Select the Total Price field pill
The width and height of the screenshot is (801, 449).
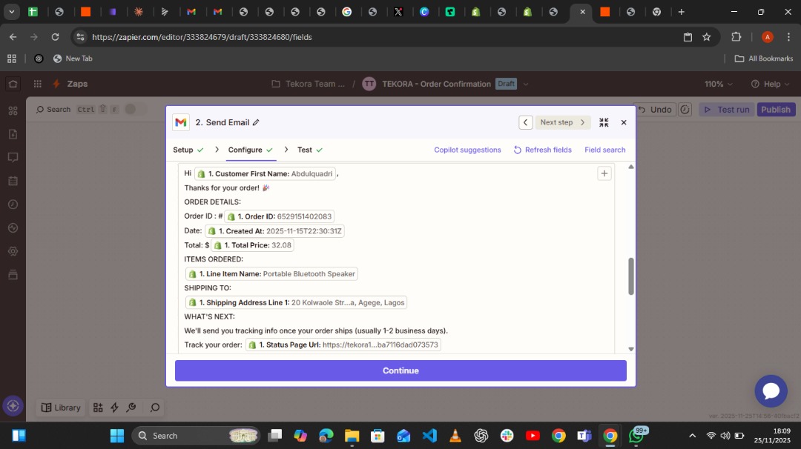(252, 245)
